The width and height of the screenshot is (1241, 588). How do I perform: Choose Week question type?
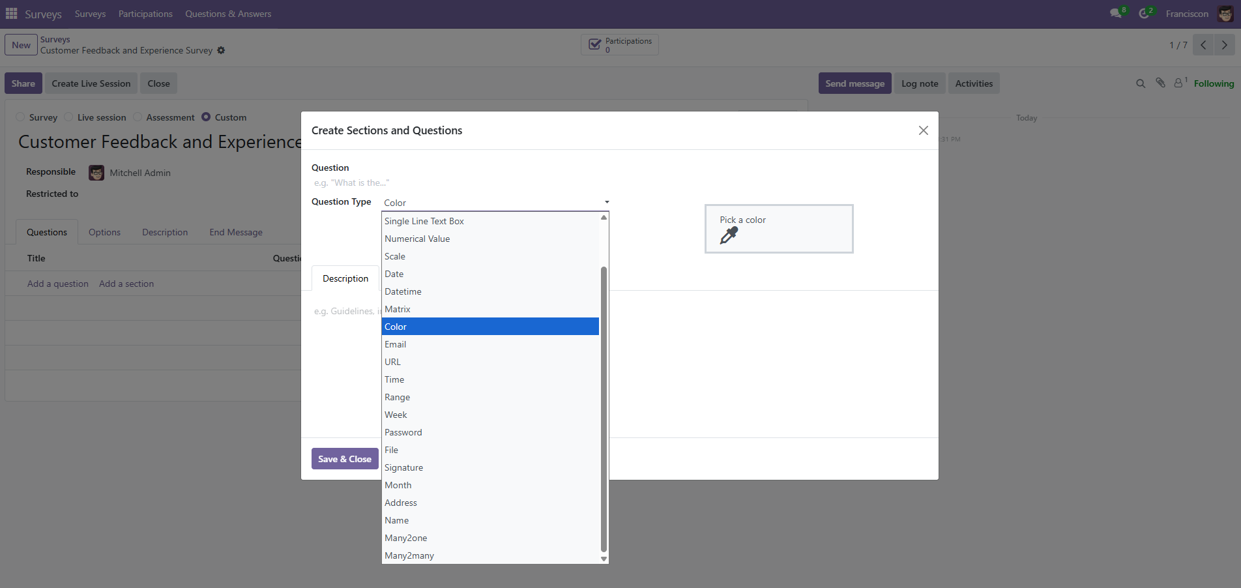[x=490, y=415]
